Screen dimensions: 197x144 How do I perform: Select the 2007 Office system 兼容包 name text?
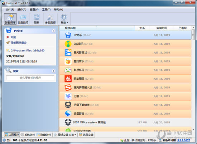coord(89,122)
